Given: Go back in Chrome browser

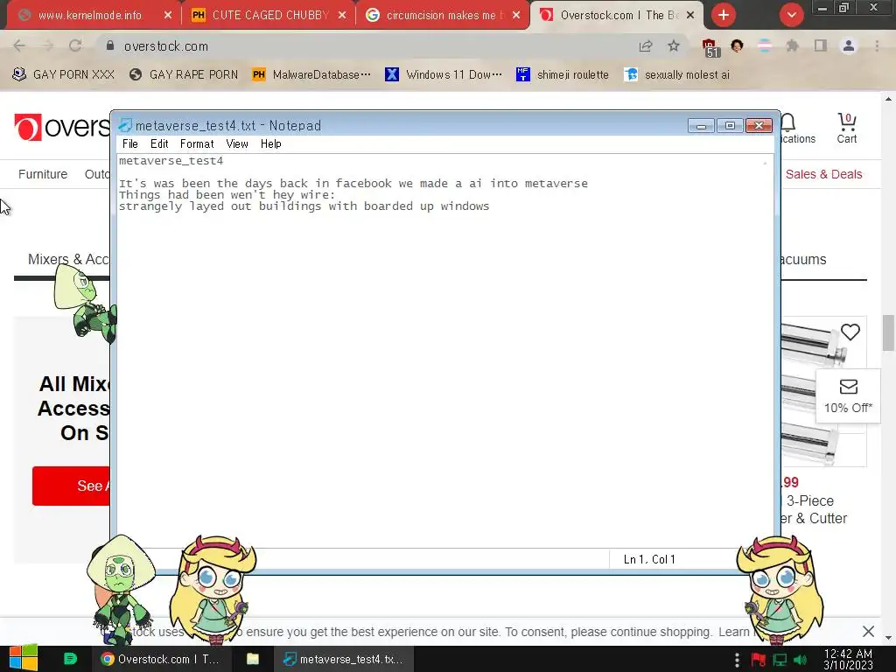Looking at the screenshot, I should click(x=19, y=45).
